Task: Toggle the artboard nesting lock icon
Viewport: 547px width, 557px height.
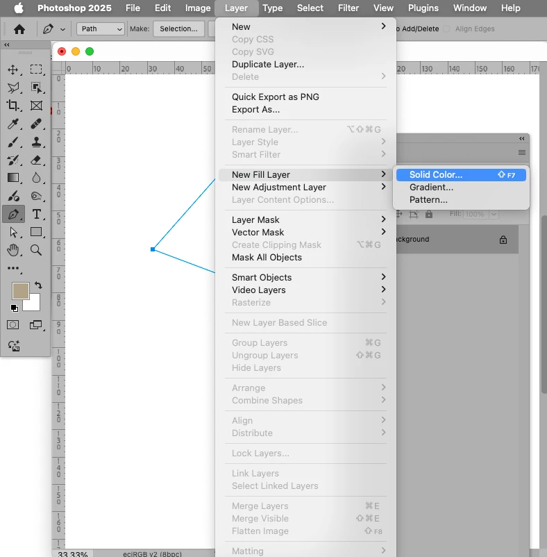Action: point(414,214)
